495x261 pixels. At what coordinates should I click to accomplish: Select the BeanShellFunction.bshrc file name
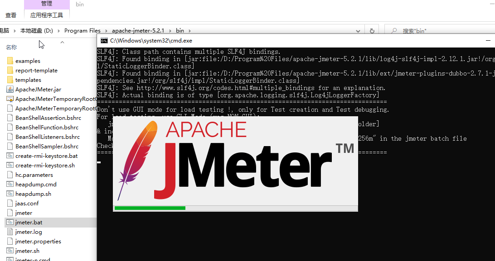tap(47, 127)
